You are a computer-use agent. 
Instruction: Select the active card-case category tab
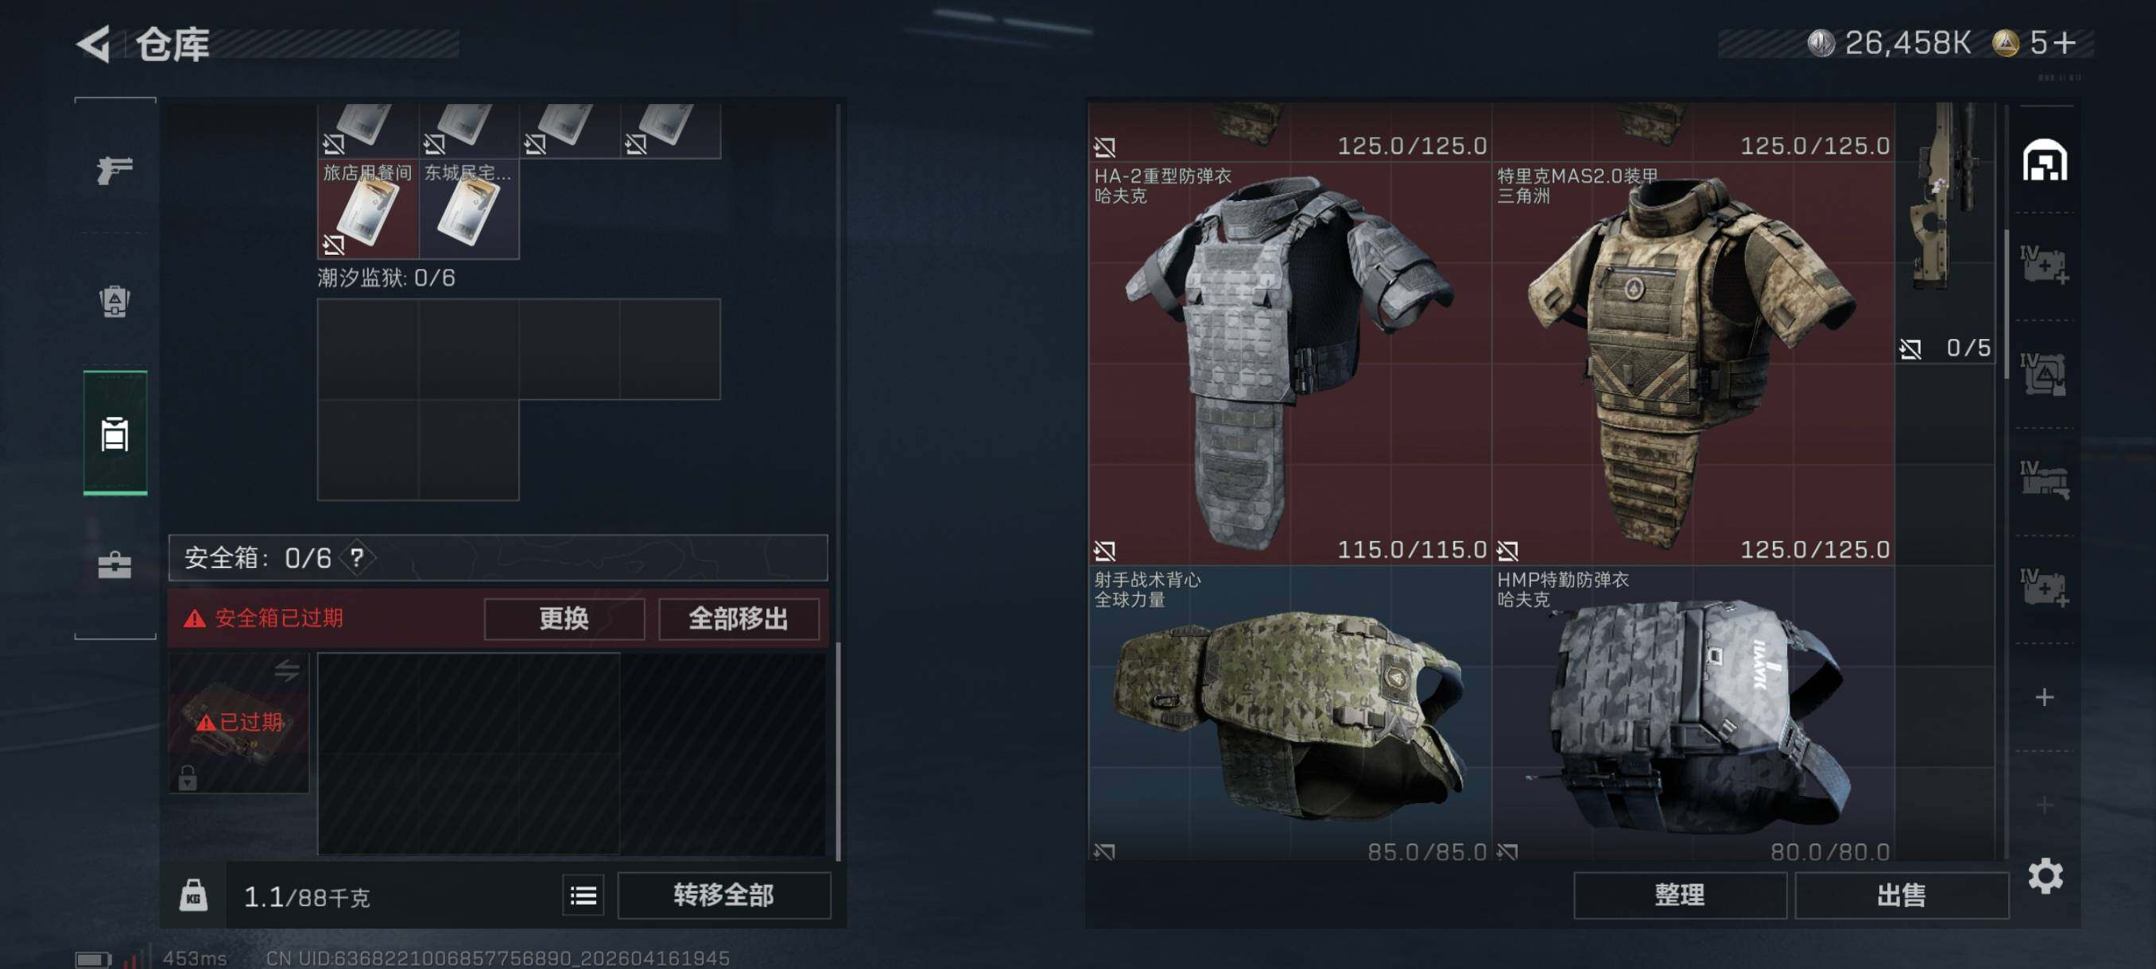click(x=114, y=433)
